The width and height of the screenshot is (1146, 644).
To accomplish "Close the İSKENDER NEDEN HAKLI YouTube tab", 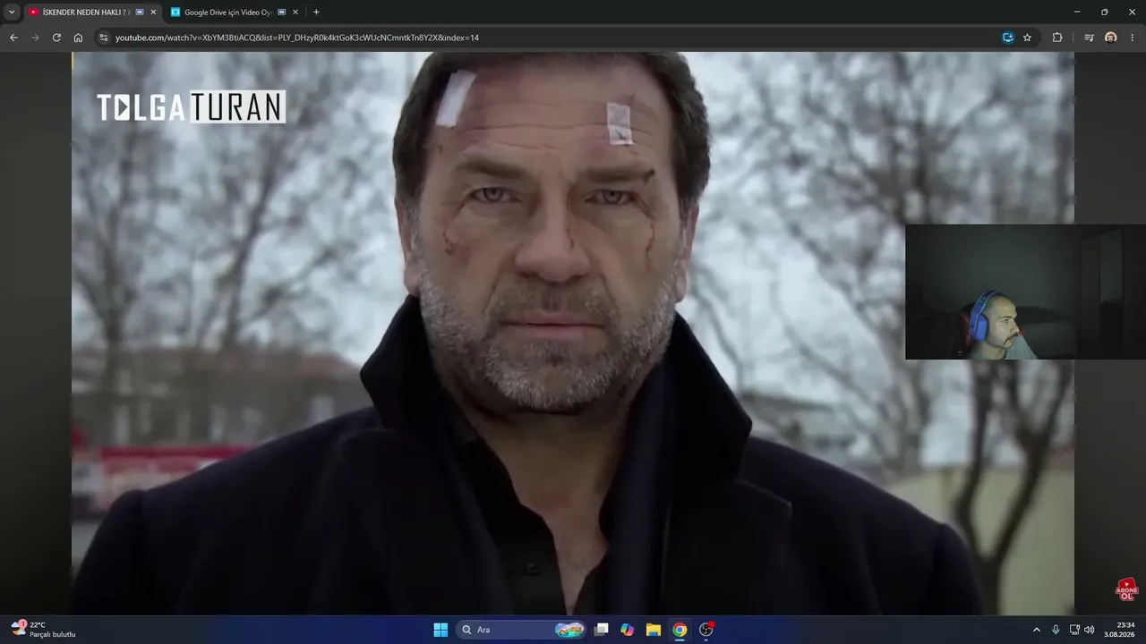I will pos(153,13).
